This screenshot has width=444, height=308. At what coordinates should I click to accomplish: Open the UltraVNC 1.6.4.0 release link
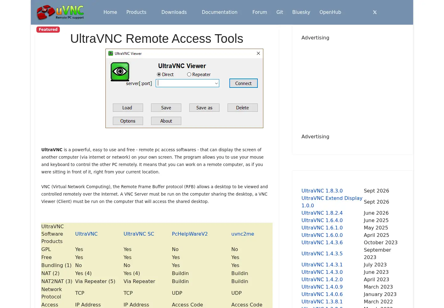(x=322, y=220)
